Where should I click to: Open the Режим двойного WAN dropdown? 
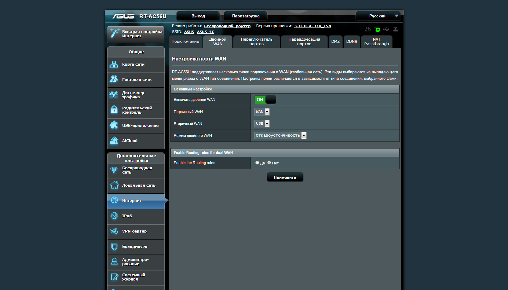tap(280, 135)
